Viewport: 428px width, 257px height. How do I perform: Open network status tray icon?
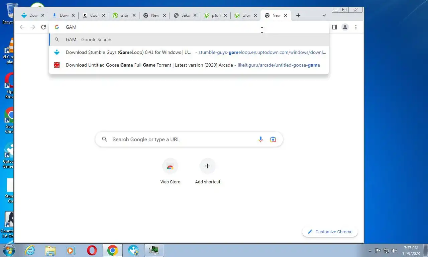pyautogui.click(x=386, y=250)
